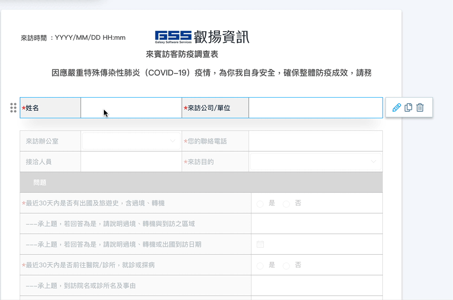453x300 pixels.
Task: Click the drag handle beside 姓名 row
Action: click(14, 108)
